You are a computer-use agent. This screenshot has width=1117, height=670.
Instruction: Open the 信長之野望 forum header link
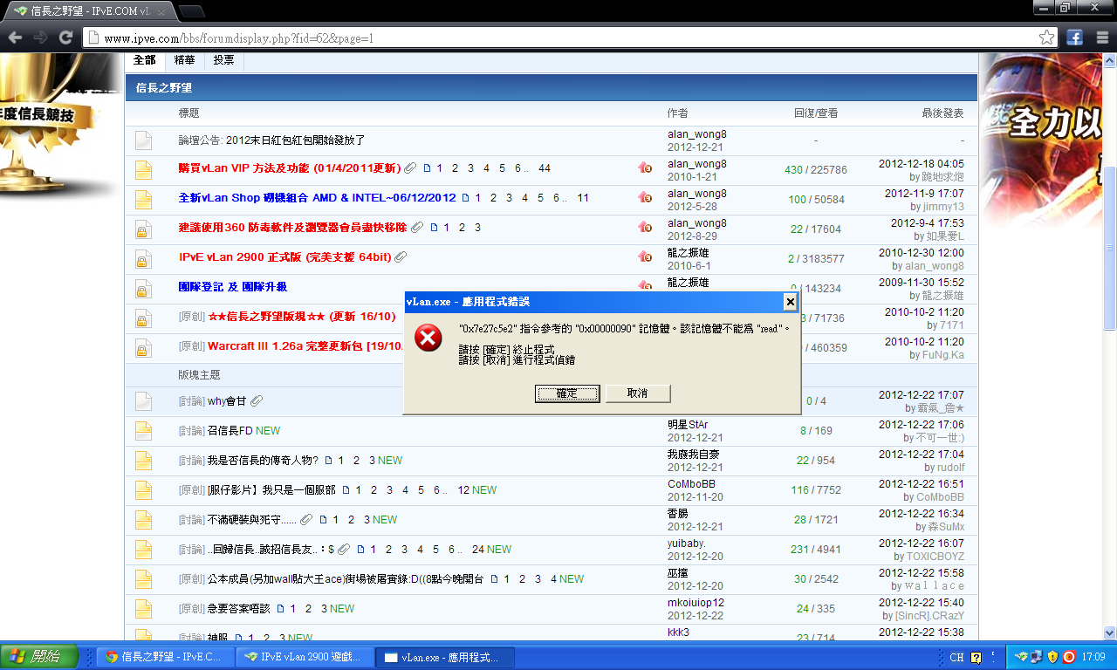tap(163, 88)
